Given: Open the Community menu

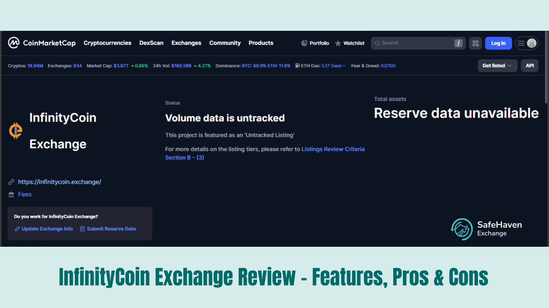Looking at the screenshot, I should pyautogui.click(x=225, y=43).
